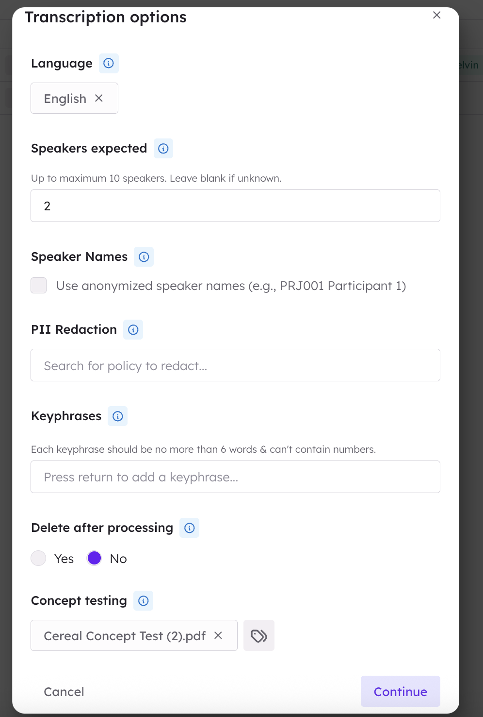The height and width of the screenshot is (717, 483).
Task: Click the Speakers expected info icon
Action: [x=163, y=149]
